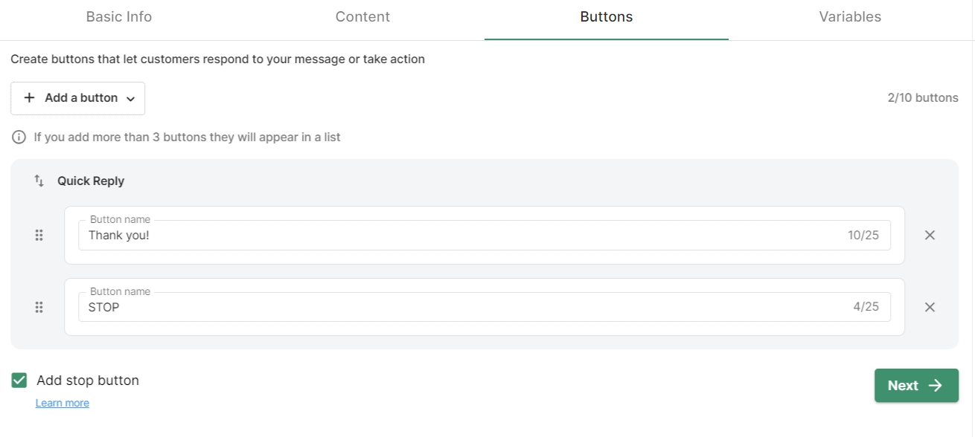Click the info icon about button lists

[19, 137]
